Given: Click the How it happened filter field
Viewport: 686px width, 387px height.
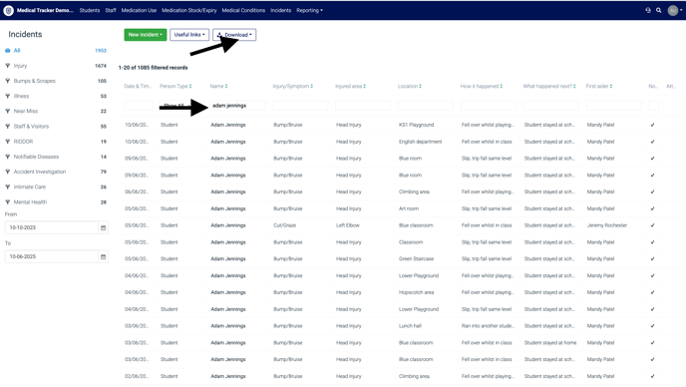Looking at the screenshot, I should tap(489, 106).
